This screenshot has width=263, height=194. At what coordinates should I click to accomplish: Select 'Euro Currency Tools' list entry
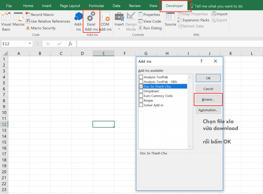tap(158, 96)
